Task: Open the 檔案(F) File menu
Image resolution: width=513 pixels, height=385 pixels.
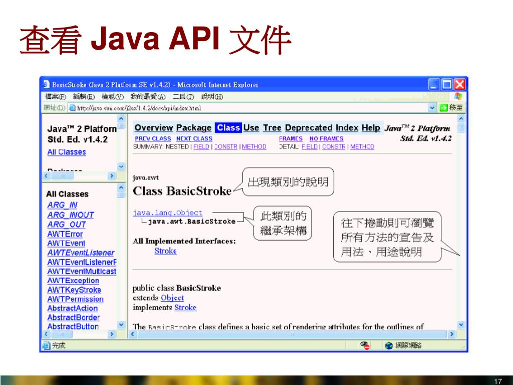Action: 56,97
